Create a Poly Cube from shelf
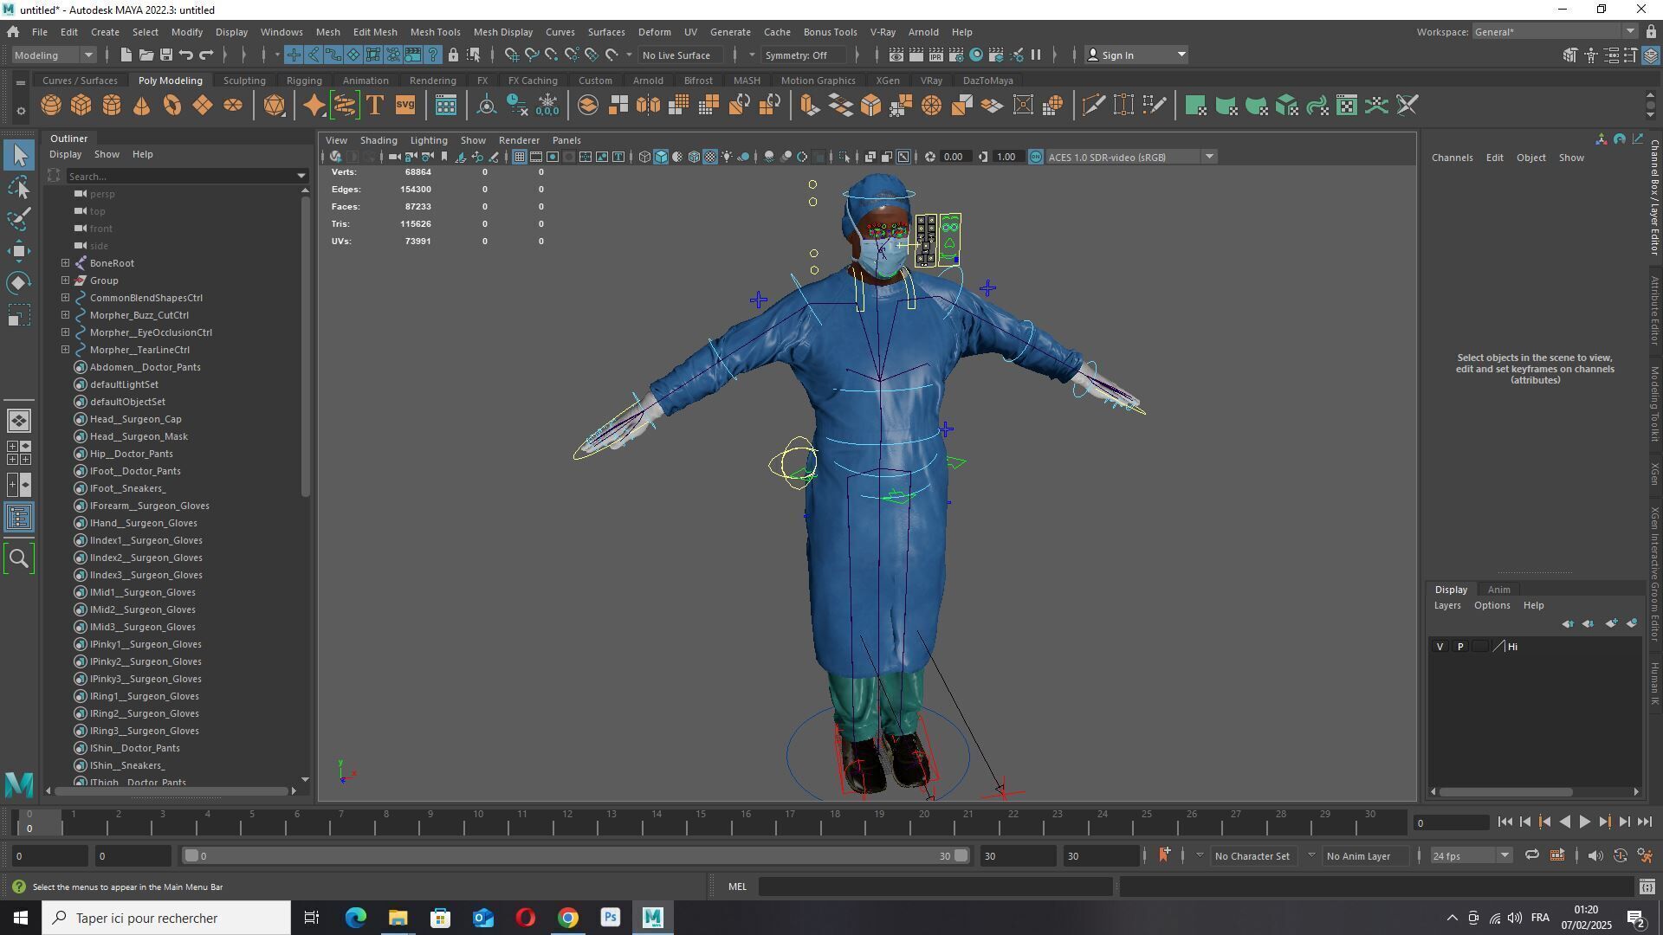 (81, 106)
